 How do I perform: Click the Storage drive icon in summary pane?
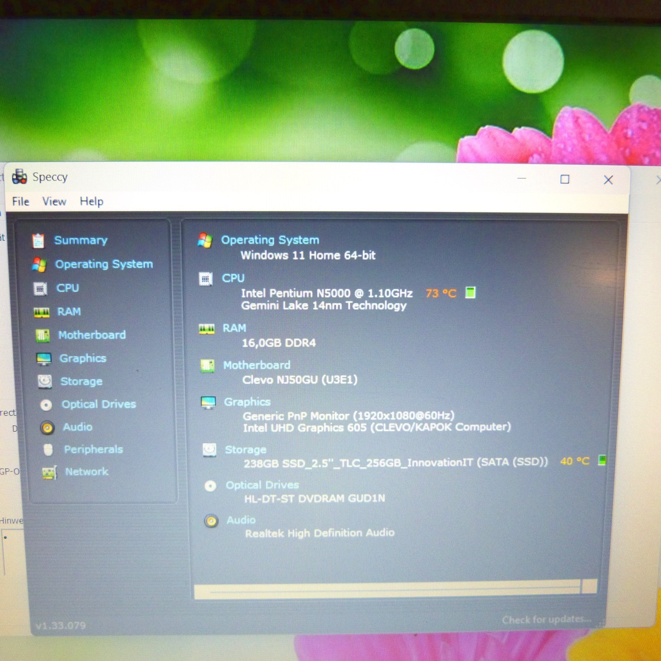(209, 450)
